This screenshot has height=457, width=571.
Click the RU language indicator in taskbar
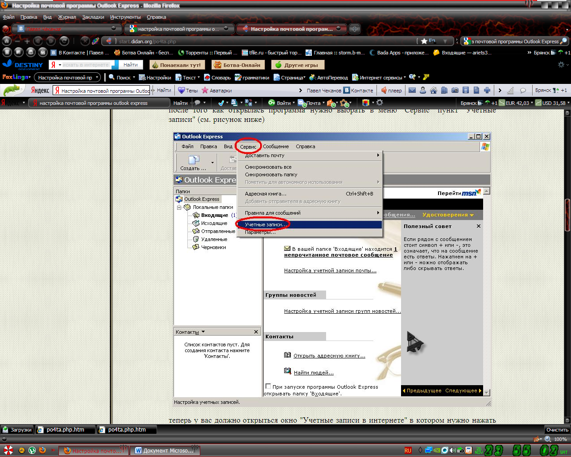tap(408, 450)
